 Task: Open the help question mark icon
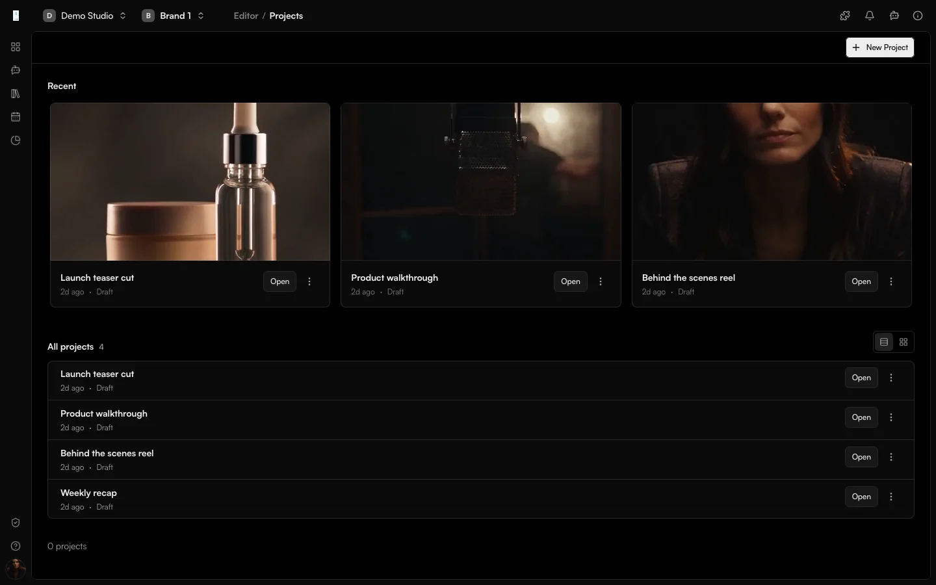click(x=16, y=546)
